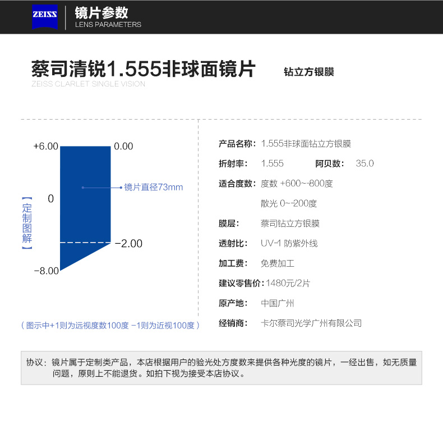This screenshot has width=443, height=424.
Task: Click the UV-1 防紫外线 value
Action: point(289,243)
